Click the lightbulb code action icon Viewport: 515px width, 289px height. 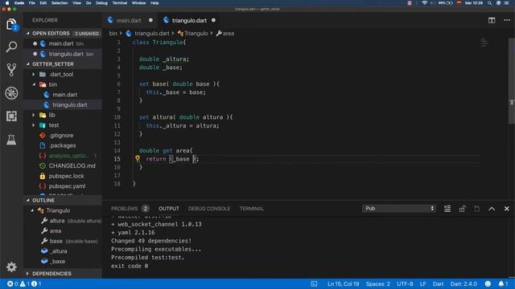[x=138, y=159]
